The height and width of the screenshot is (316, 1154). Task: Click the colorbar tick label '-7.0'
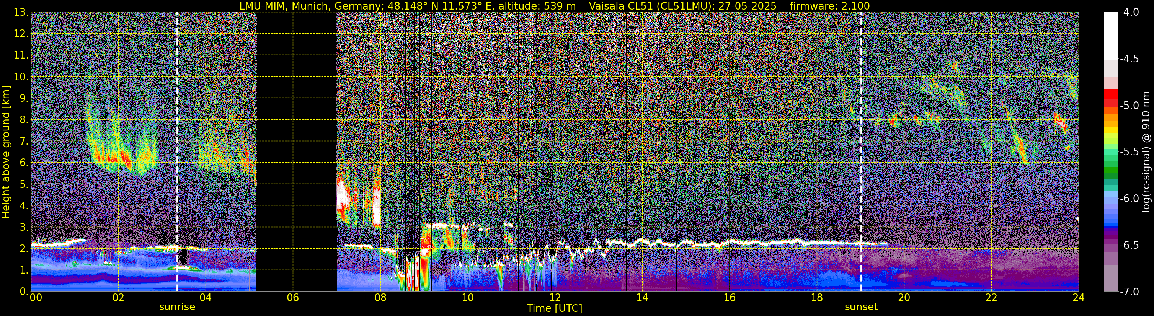pos(1130,292)
